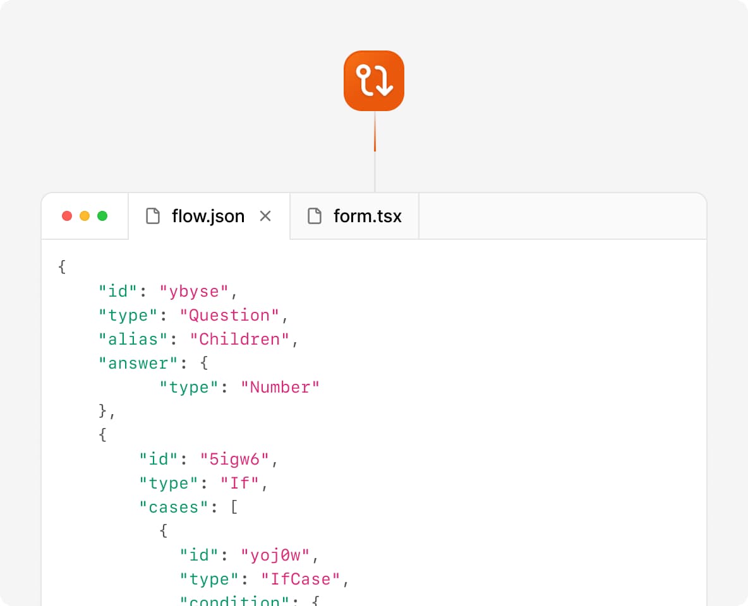Click the yellow minimize dot
748x606 pixels.
pos(85,217)
